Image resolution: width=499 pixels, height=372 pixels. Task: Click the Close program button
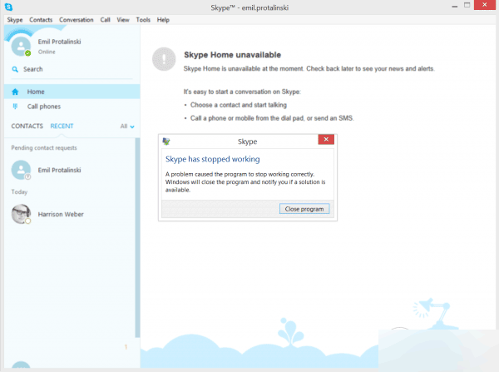coord(304,209)
